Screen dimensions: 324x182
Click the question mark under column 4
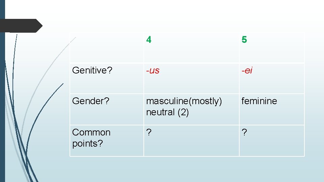(148, 132)
